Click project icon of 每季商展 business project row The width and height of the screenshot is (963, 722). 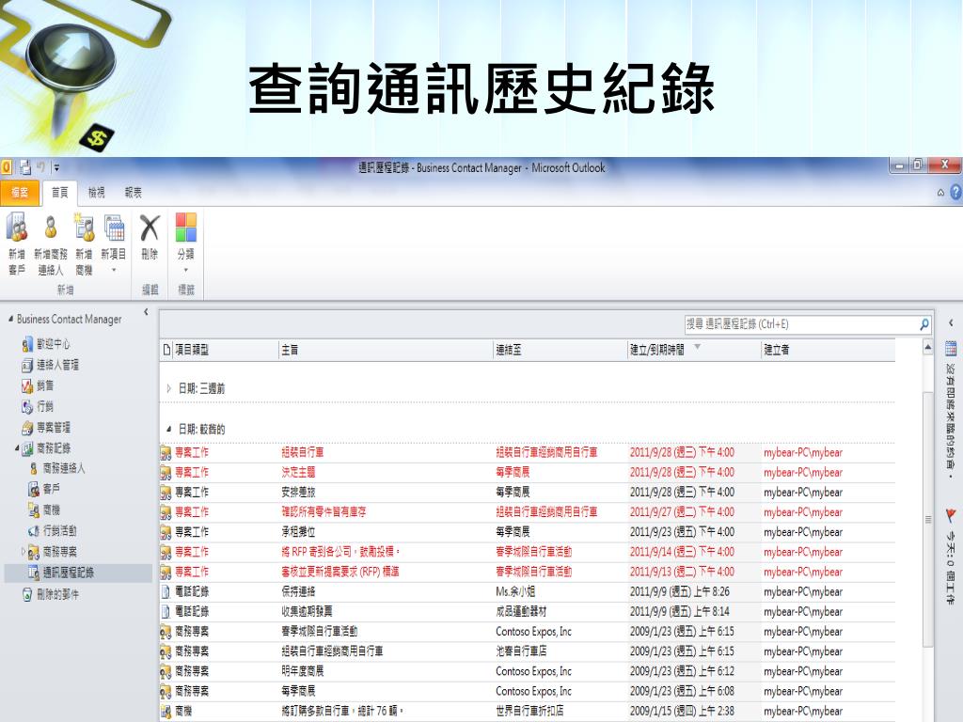coord(166,691)
